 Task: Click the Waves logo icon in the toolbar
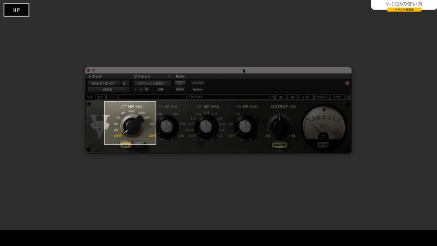pos(90,97)
